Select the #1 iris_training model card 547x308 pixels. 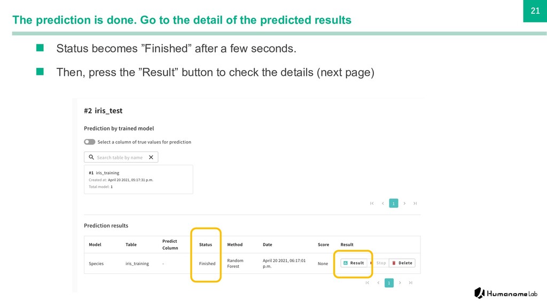click(x=138, y=180)
